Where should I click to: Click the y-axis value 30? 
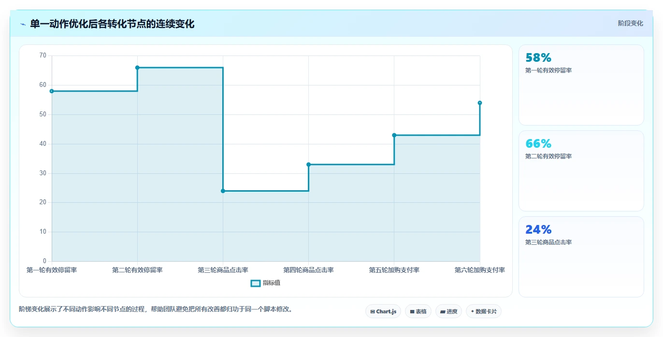click(43, 173)
